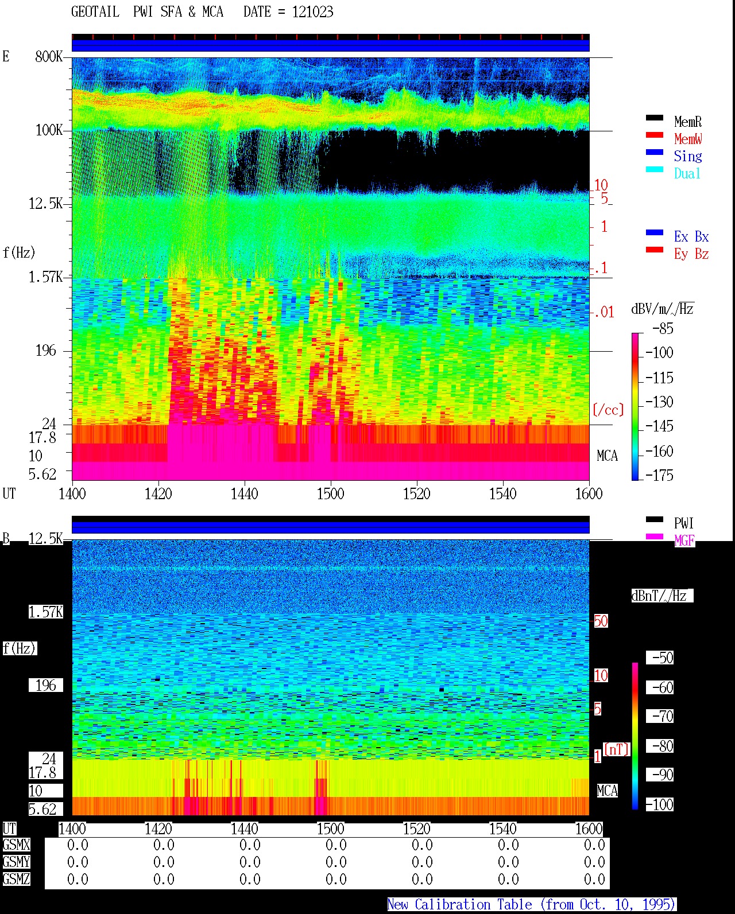Click the GSMZ row label
This screenshot has width=735, height=914.
tap(17, 879)
